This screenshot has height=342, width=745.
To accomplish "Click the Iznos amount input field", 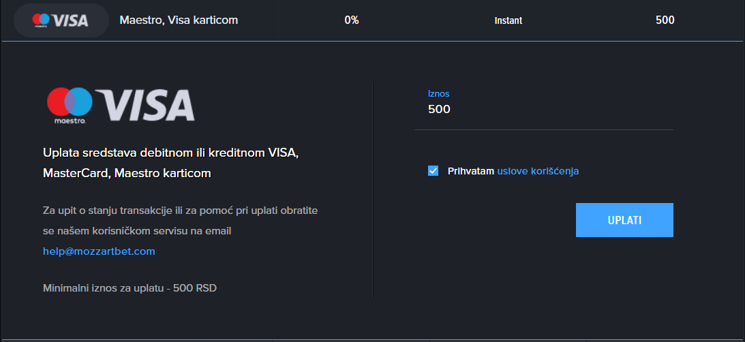I will [x=543, y=110].
